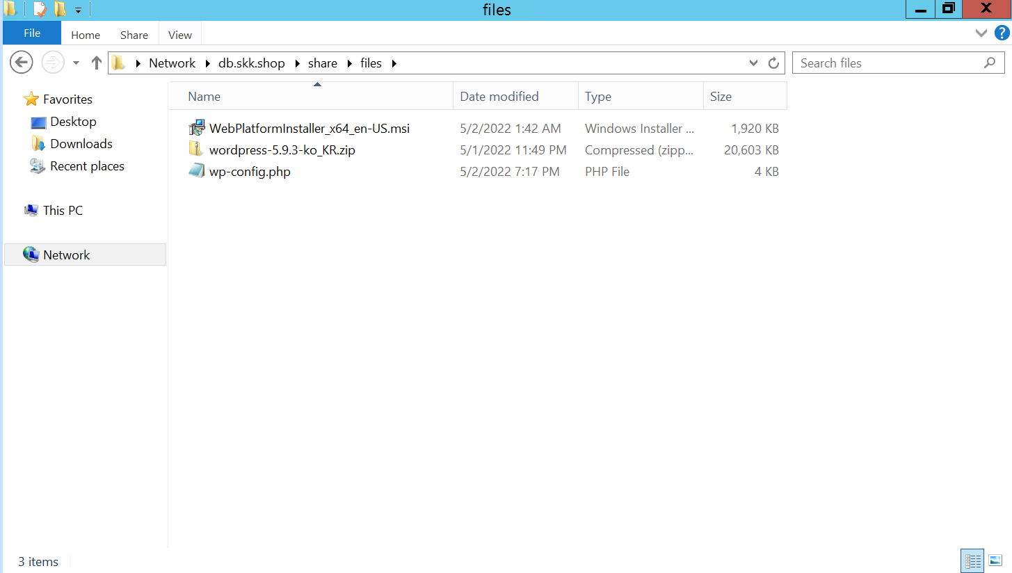The width and height of the screenshot is (1012, 573).
Task: Select the wp-config.php file name
Action: click(x=250, y=171)
